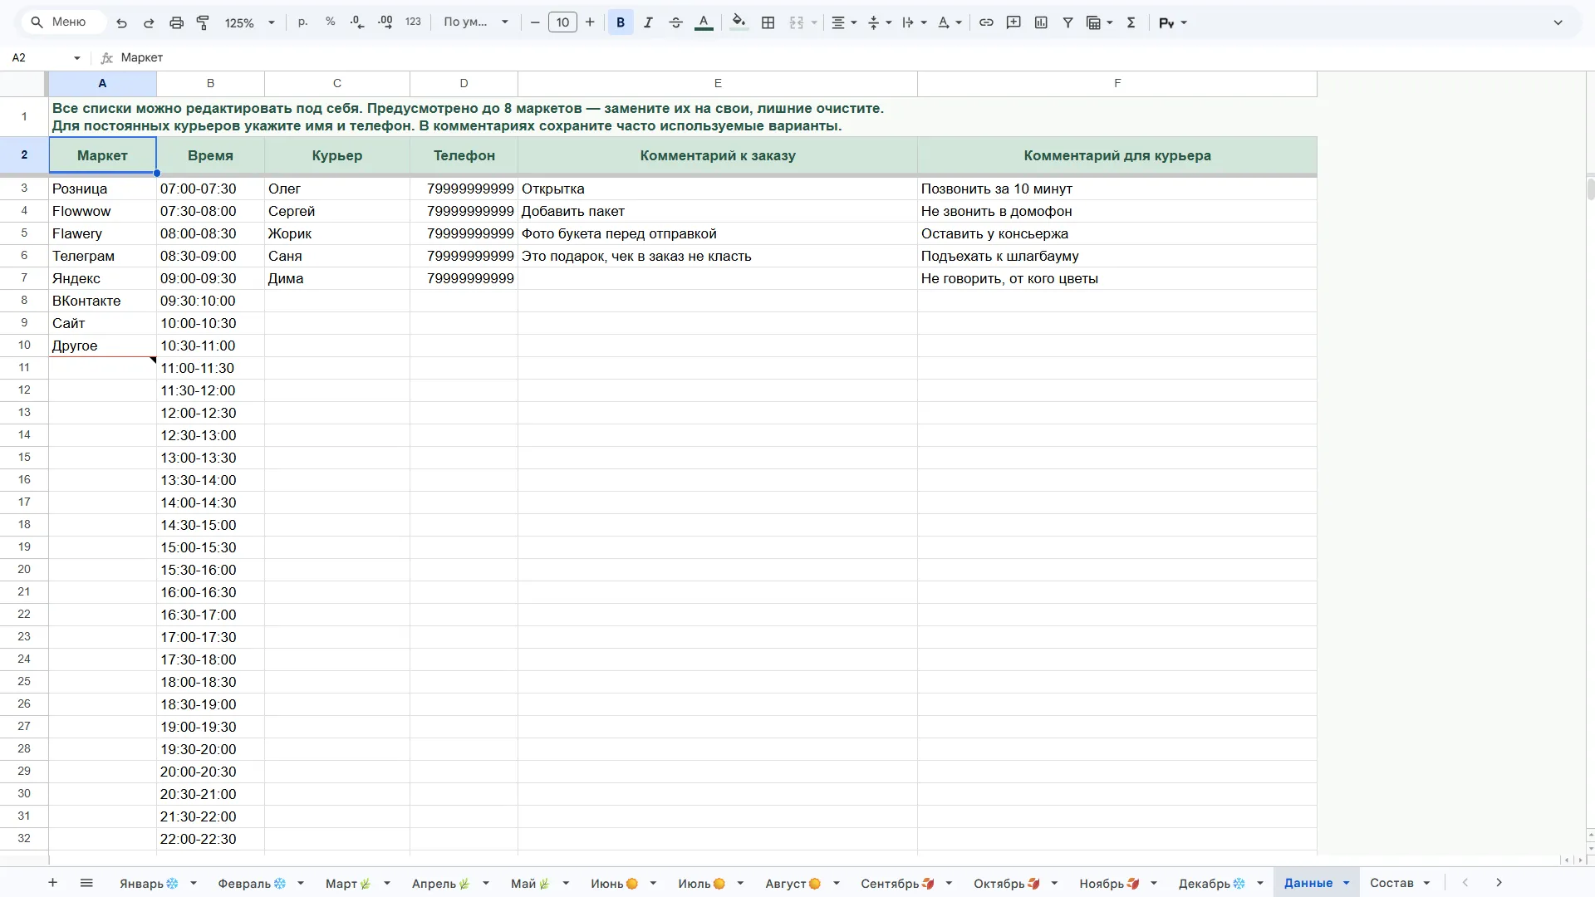
Task: Activate the paint format roller icon
Action: pyautogui.click(x=203, y=22)
